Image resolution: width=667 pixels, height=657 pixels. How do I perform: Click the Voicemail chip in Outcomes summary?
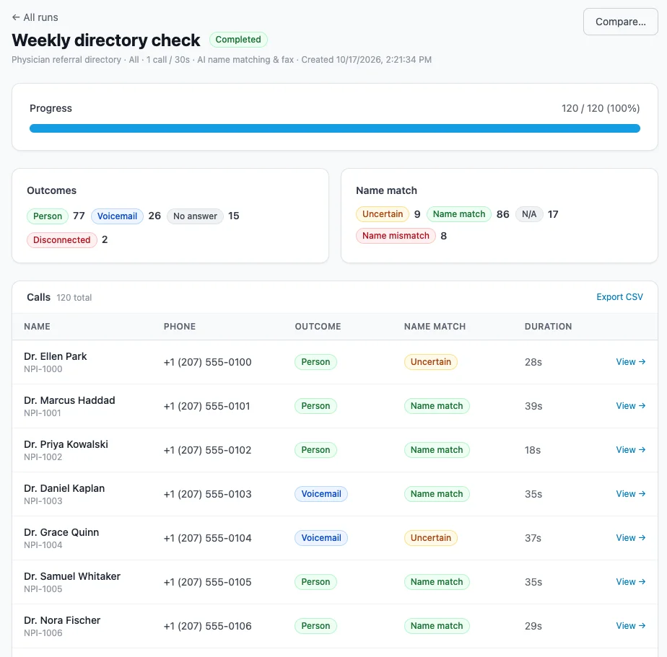[x=117, y=216]
